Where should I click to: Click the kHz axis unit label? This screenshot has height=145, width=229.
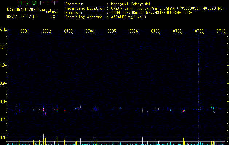tap(3, 29)
